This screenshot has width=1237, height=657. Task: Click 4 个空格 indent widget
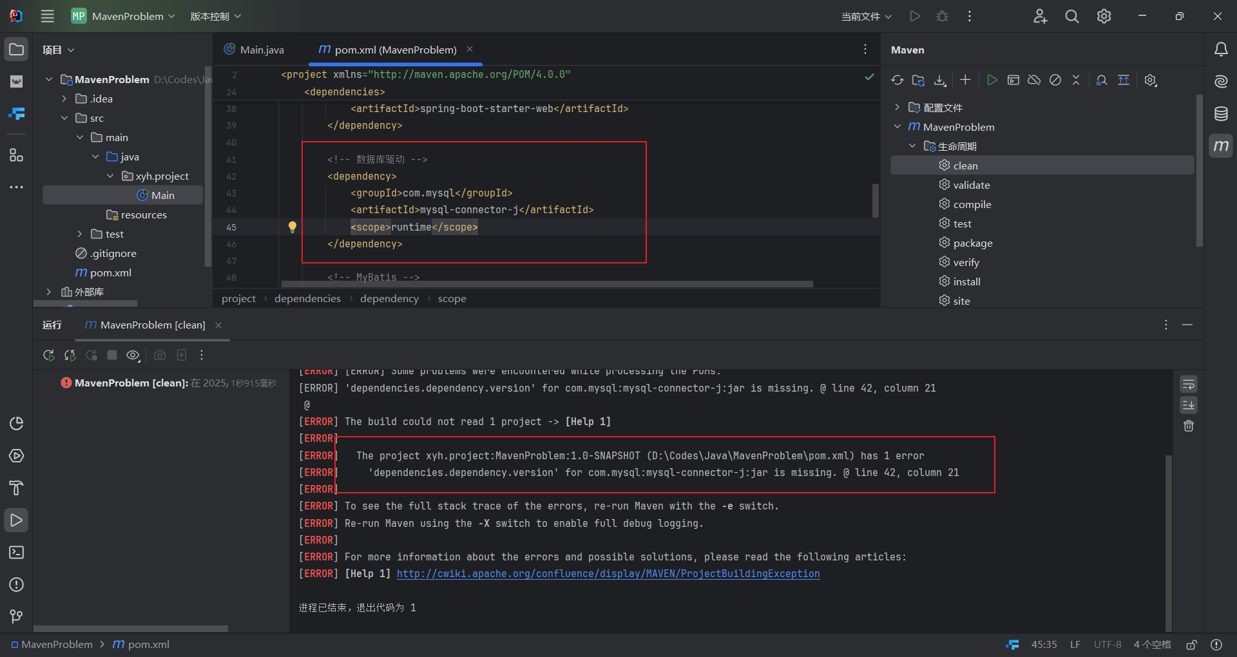[1152, 644]
